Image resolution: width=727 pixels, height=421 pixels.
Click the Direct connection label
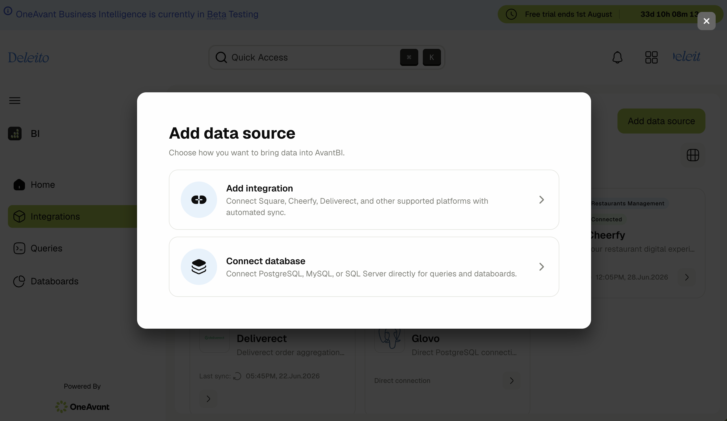402,380
